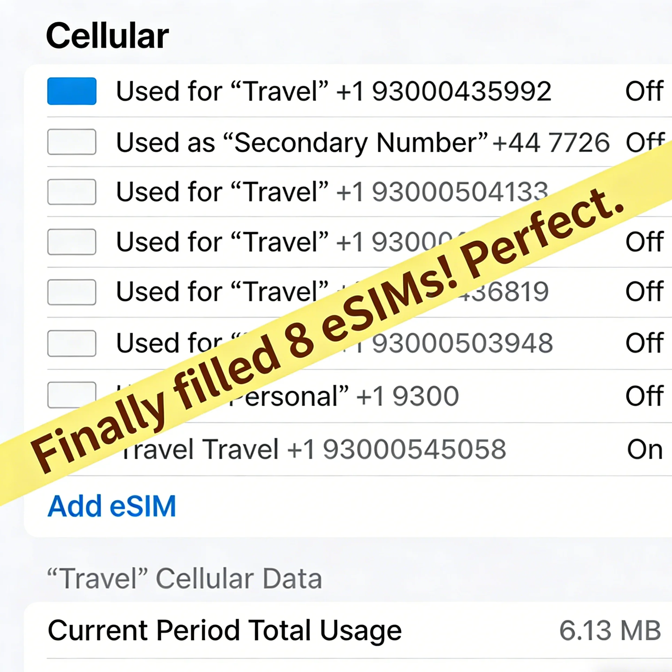Image resolution: width=672 pixels, height=672 pixels.
Task: Tap the phone number 93000503948
Action: tap(462, 343)
